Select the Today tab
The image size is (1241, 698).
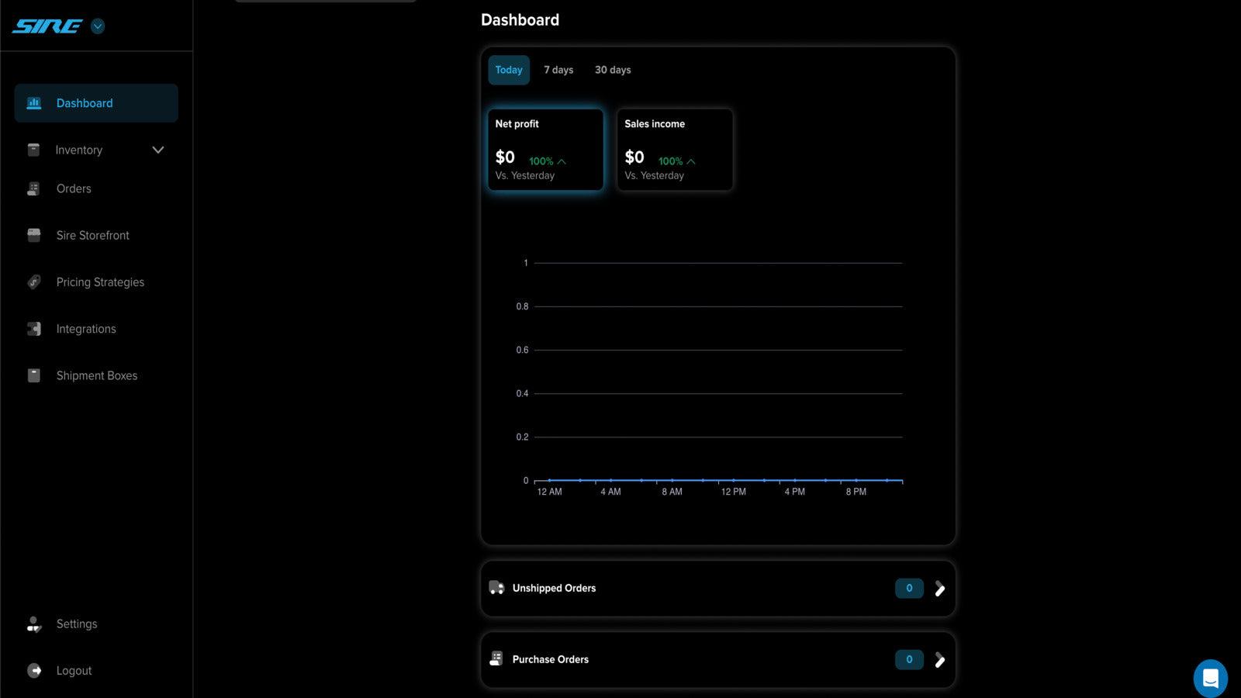(x=509, y=70)
